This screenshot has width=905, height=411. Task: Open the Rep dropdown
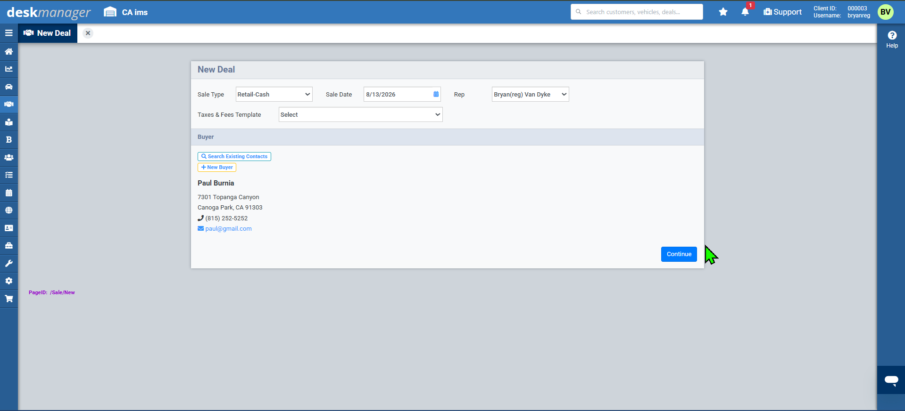click(x=530, y=94)
